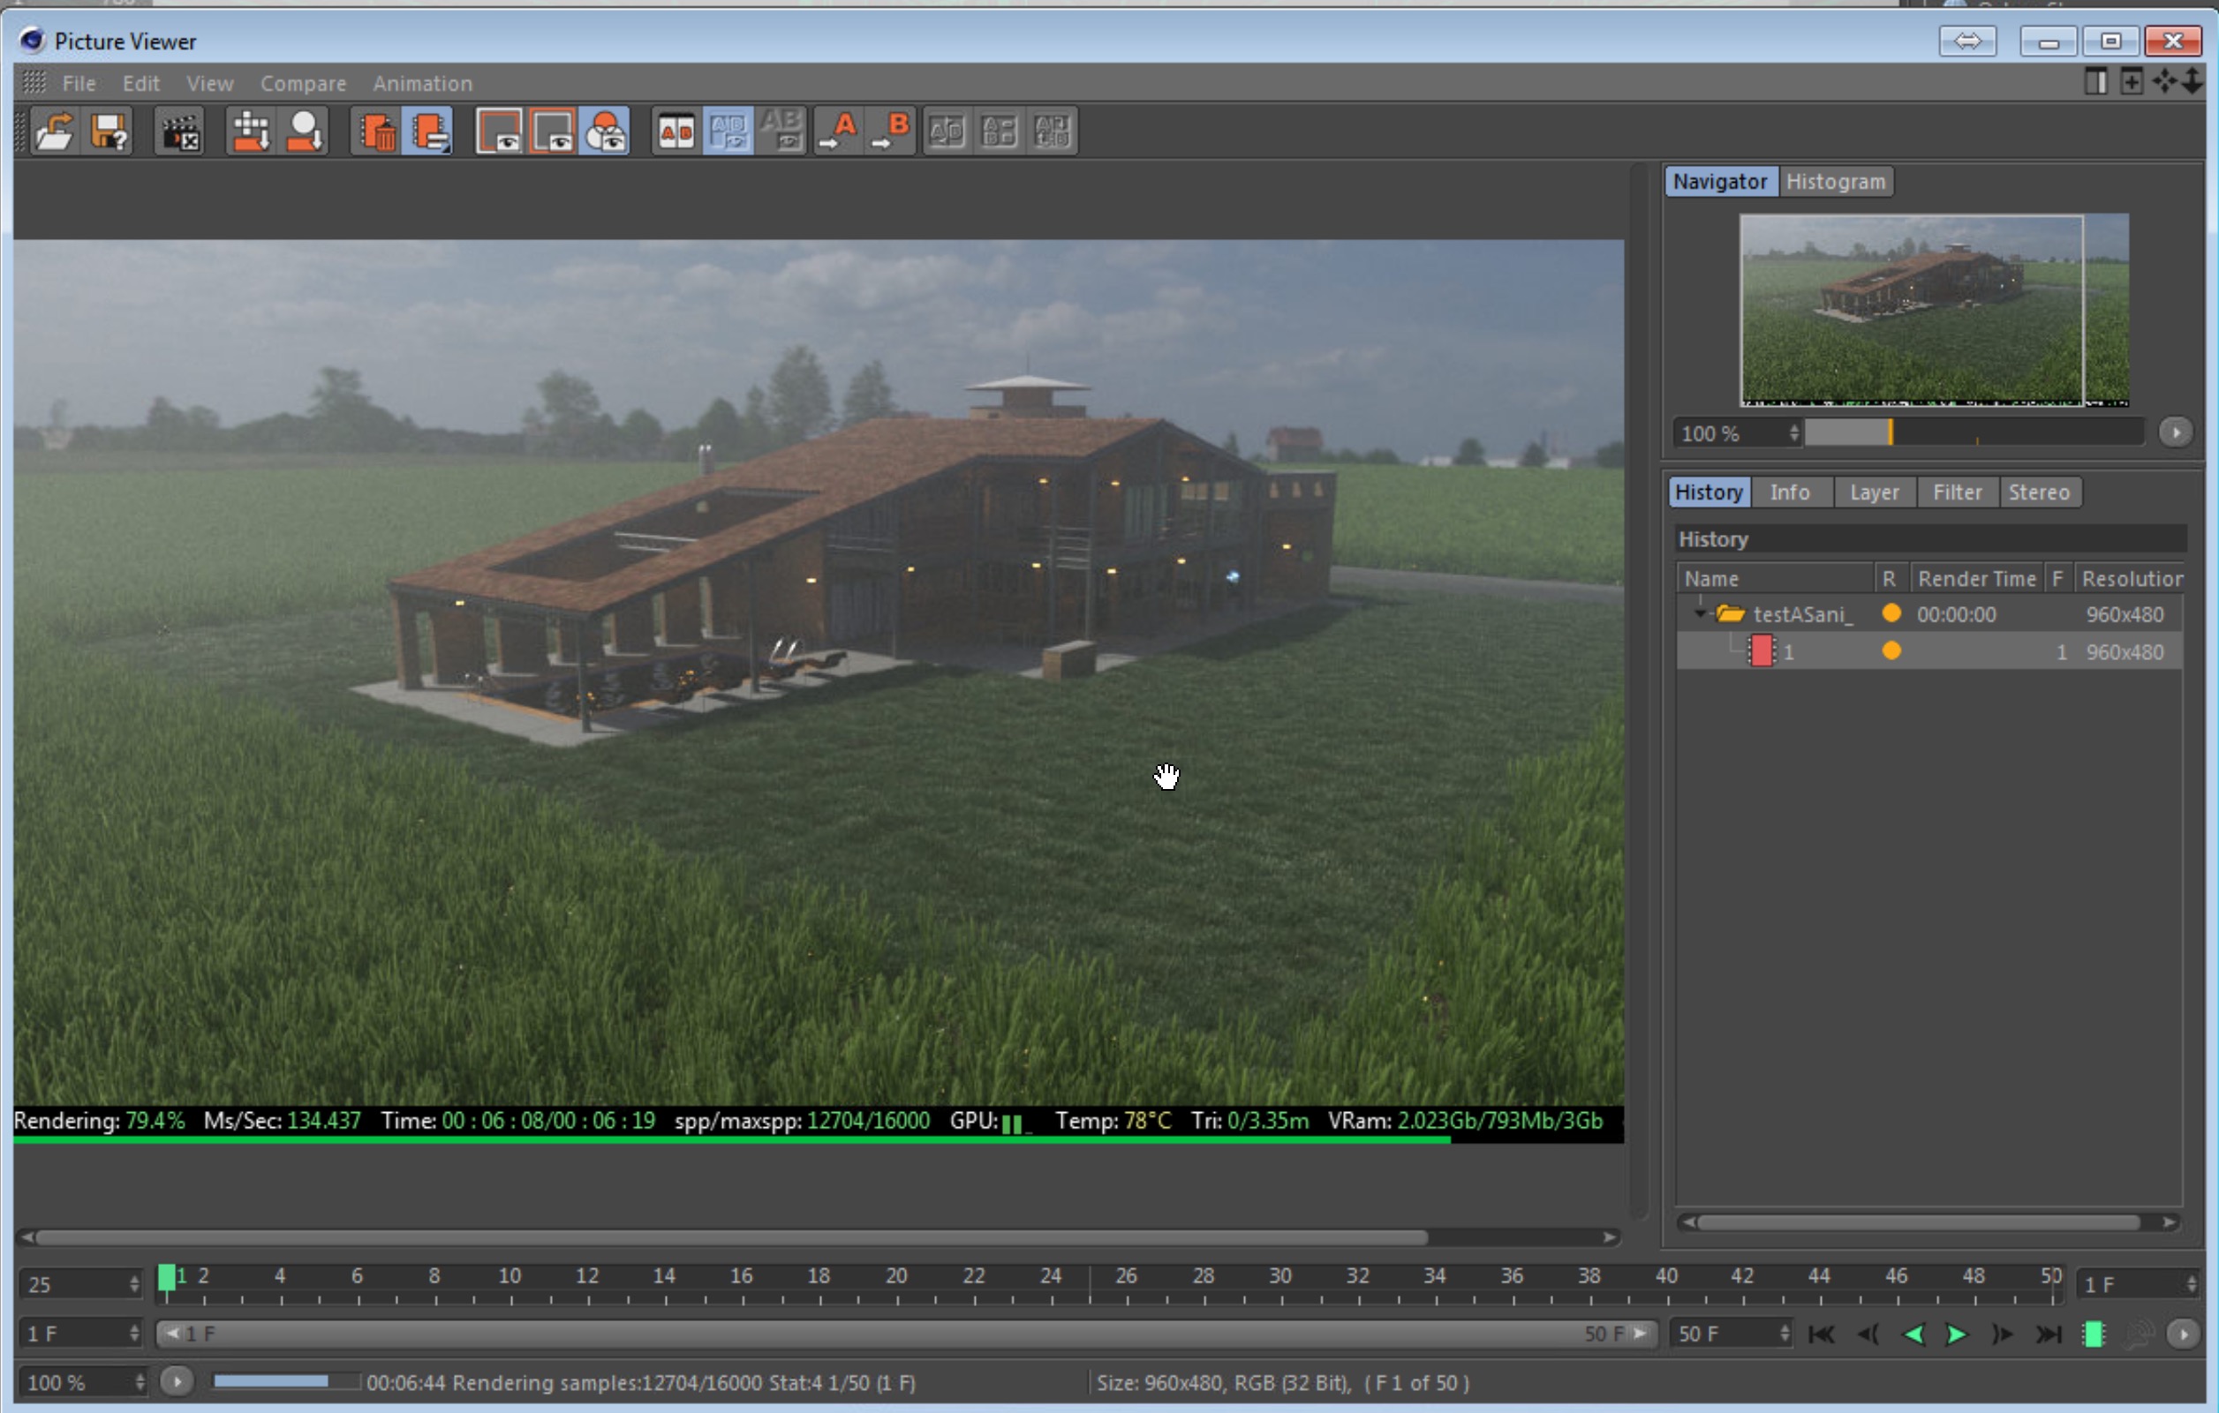Screen dimensions: 2219x1413
Task: Open the 50 F end frame field stepper
Action: pos(1784,1334)
